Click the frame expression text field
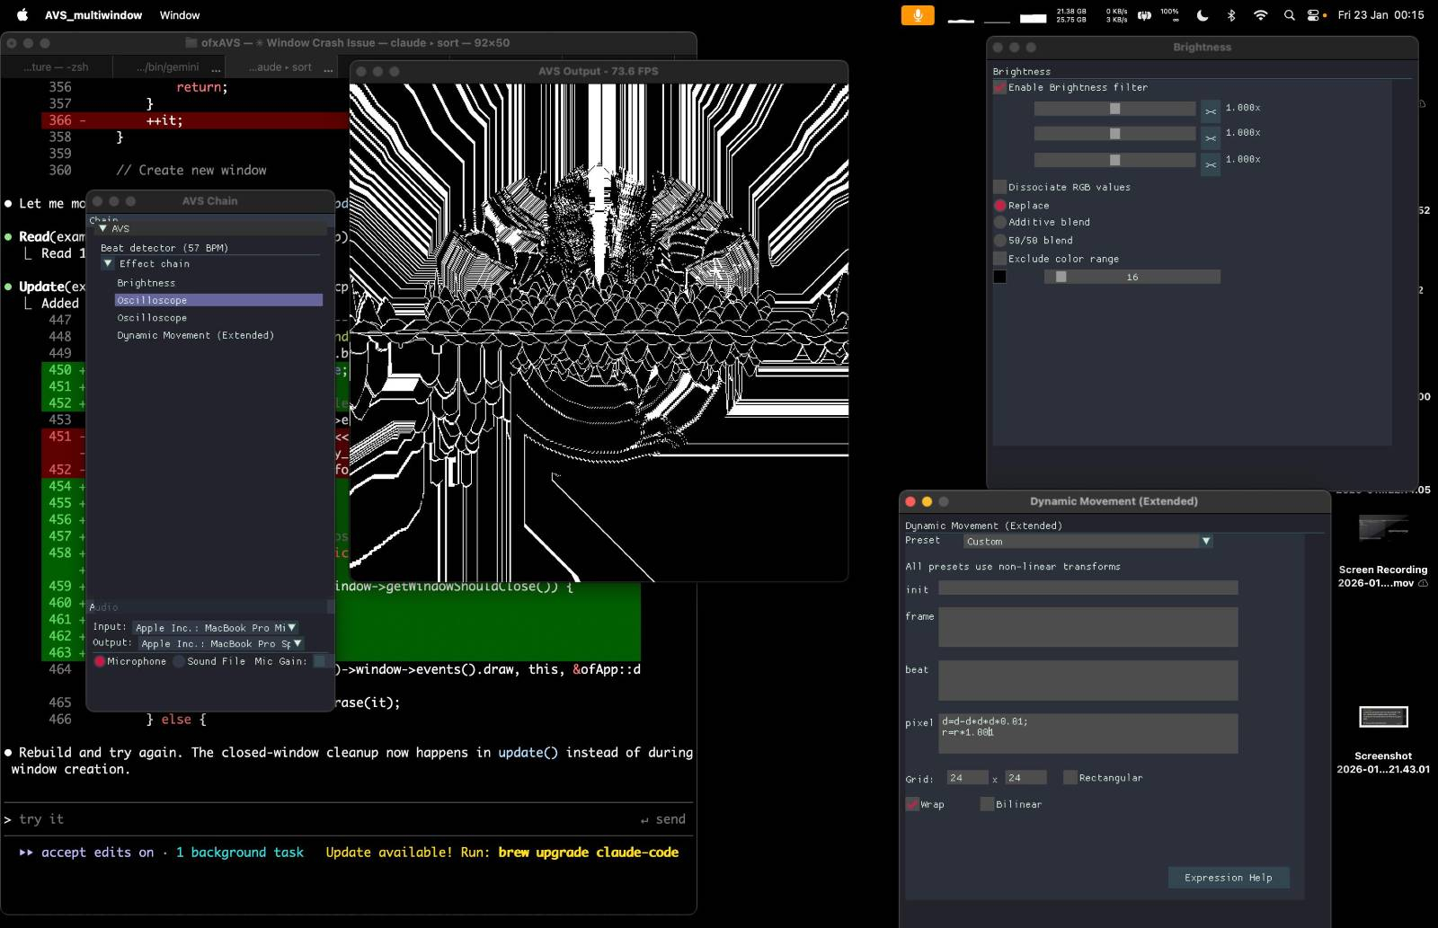The image size is (1438, 928). point(1087,627)
